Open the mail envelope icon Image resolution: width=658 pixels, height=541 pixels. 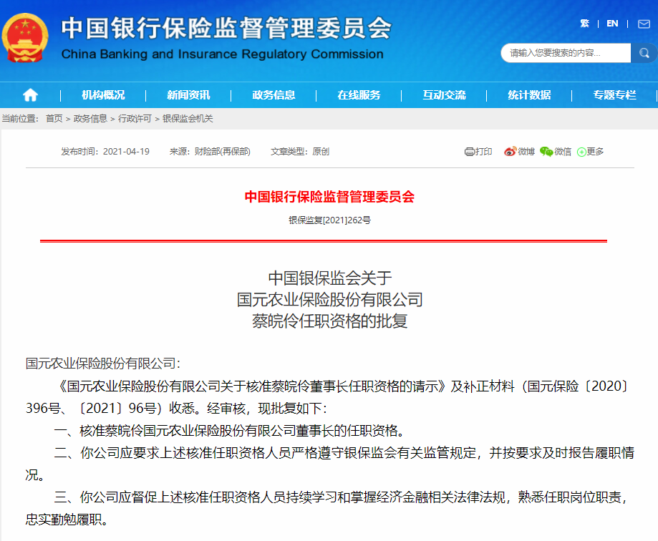pyautogui.click(x=644, y=24)
